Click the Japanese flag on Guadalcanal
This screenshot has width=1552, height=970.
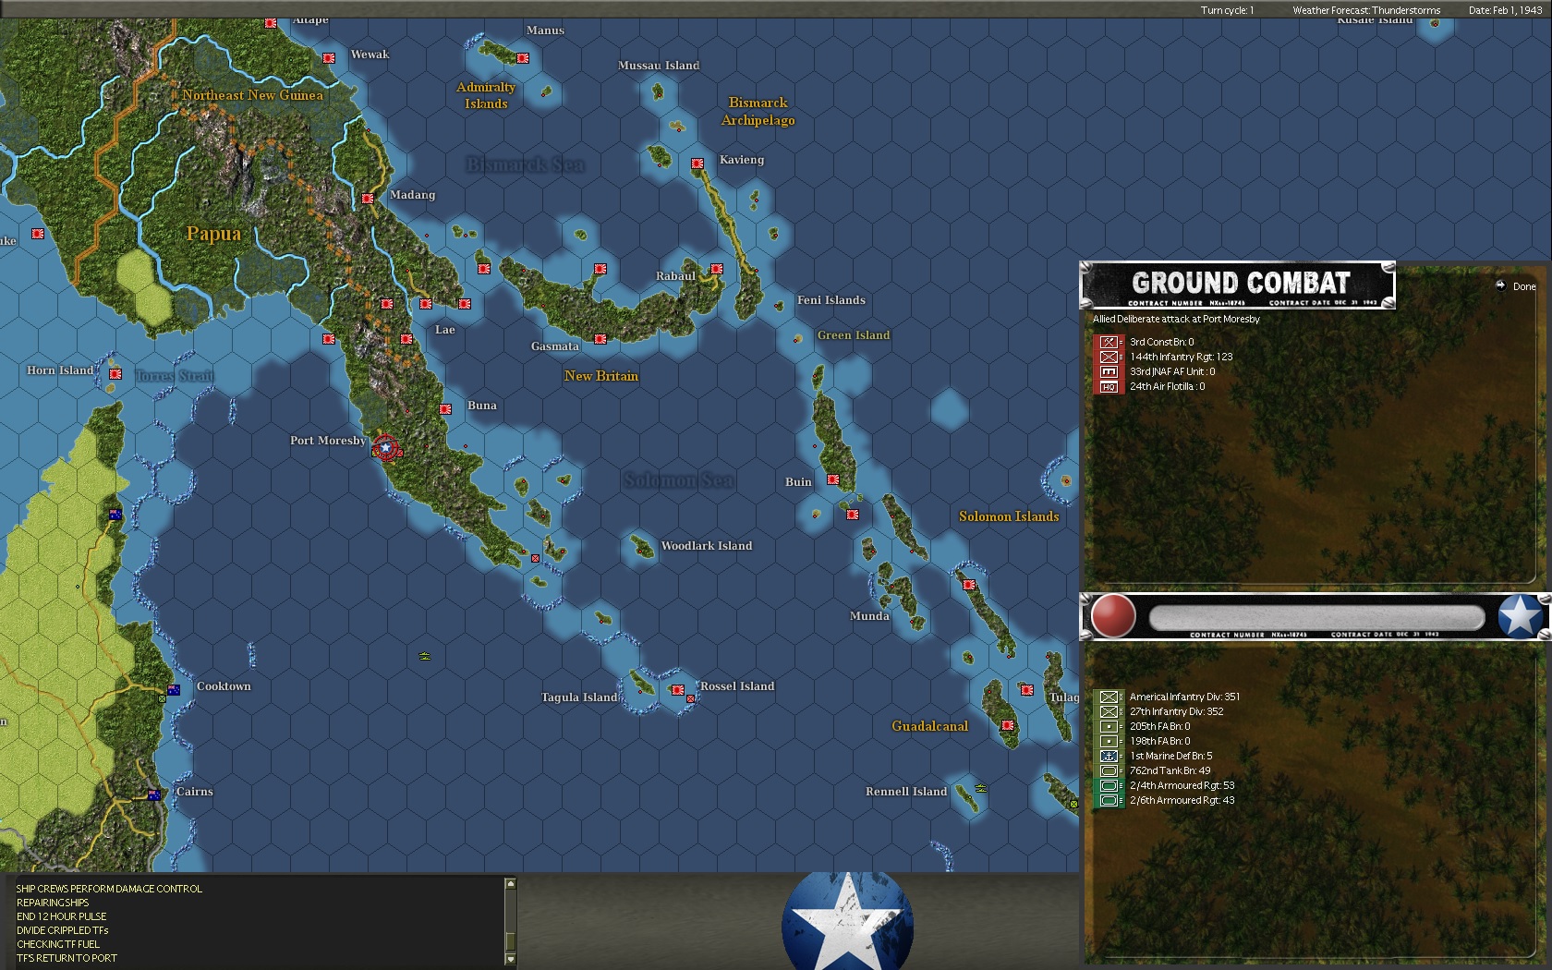(1008, 725)
